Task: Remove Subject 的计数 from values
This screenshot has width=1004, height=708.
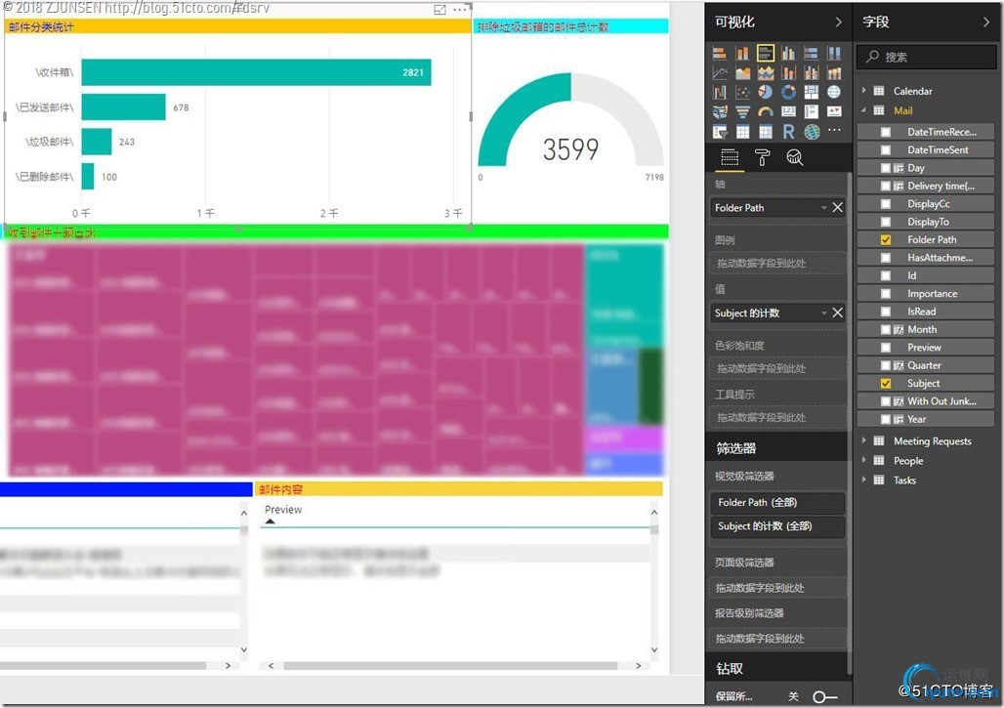Action: tap(838, 312)
